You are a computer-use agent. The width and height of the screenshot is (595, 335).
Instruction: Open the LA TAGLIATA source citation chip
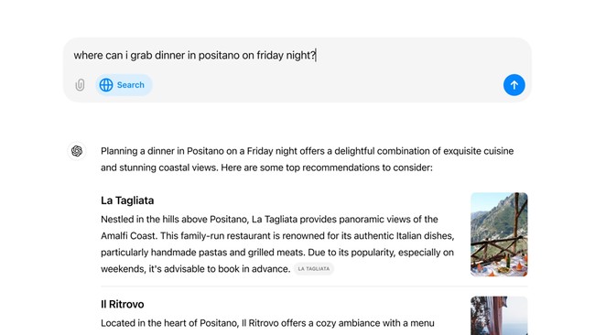[x=314, y=268]
